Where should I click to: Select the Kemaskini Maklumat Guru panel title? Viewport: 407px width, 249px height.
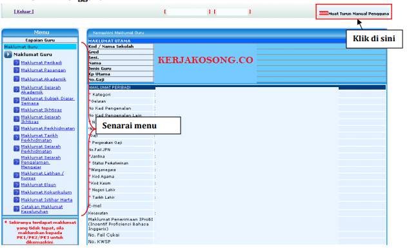click(x=119, y=33)
